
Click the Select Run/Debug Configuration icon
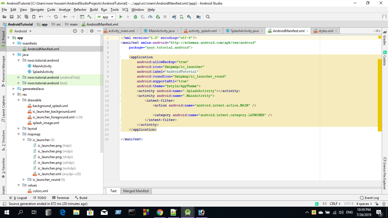point(82,17)
